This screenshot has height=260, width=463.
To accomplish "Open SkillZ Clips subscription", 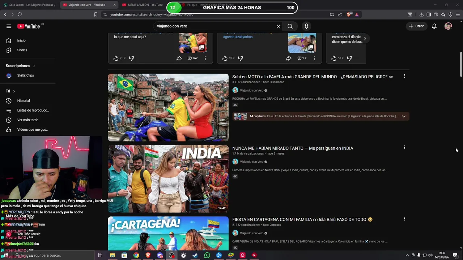I will coord(25,75).
